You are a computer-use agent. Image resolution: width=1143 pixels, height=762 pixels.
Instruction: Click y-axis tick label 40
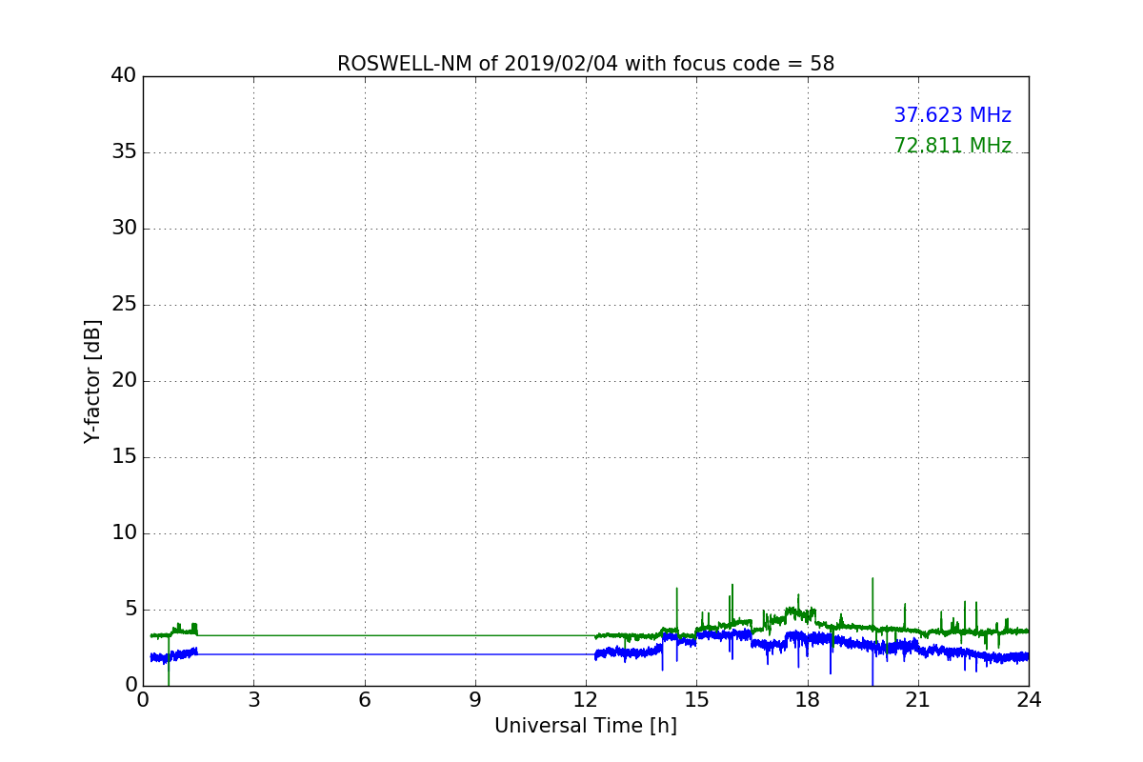click(x=124, y=76)
